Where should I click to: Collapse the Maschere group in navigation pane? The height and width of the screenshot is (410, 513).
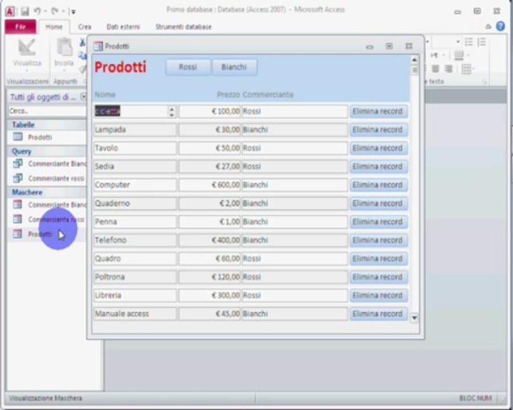pos(47,192)
